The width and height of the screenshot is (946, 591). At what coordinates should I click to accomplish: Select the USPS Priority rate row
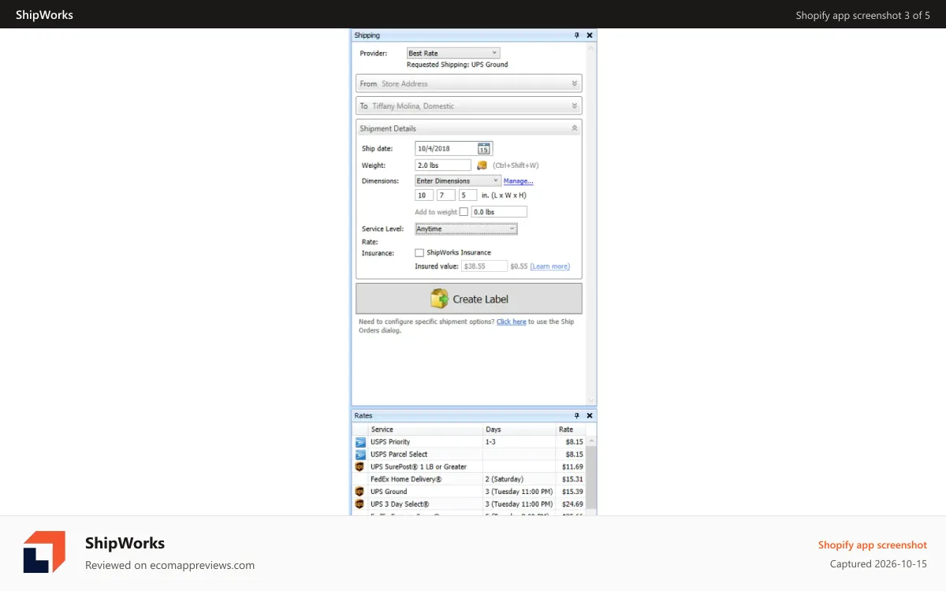click(469, 442)
